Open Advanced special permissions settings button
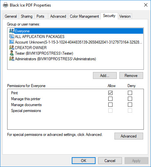The height and width of the screenshot is (167, 151). (x=129, y=136)
